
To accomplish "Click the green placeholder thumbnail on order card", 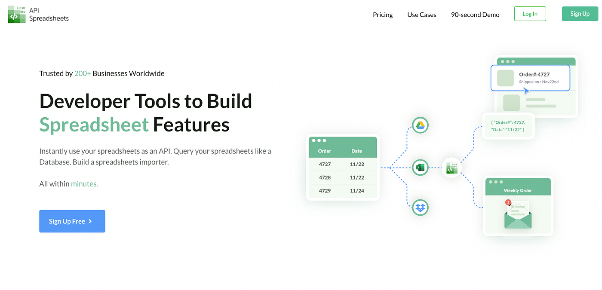I will [505, 78].
